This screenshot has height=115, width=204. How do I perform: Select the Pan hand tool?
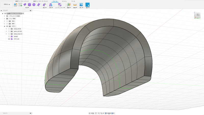click(x=96, y=113)
